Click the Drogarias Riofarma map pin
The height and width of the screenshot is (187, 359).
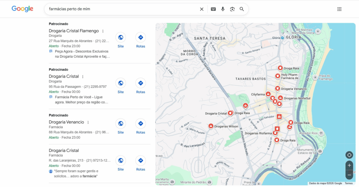(275, 133)
